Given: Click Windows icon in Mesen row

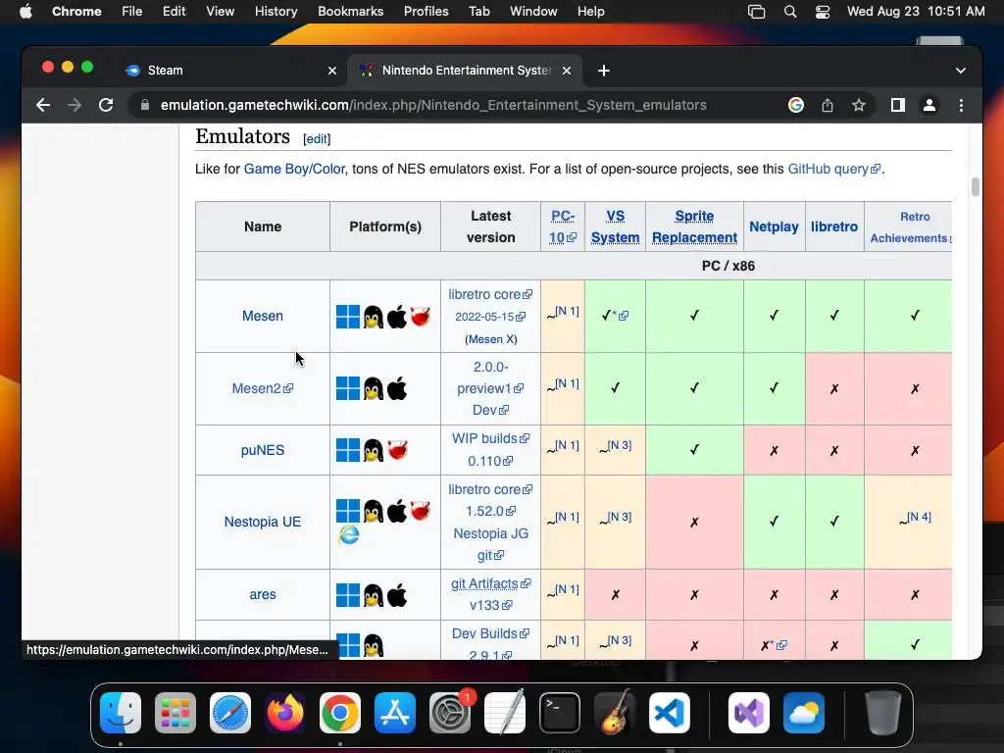Looking at the screenshot, I should pyautogui.click(x=348, y=317).
